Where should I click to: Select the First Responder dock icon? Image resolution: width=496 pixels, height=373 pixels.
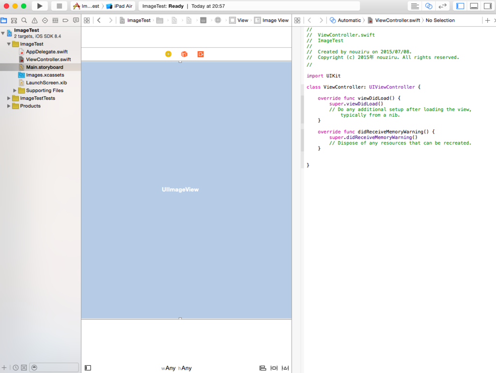click(184, 54)
